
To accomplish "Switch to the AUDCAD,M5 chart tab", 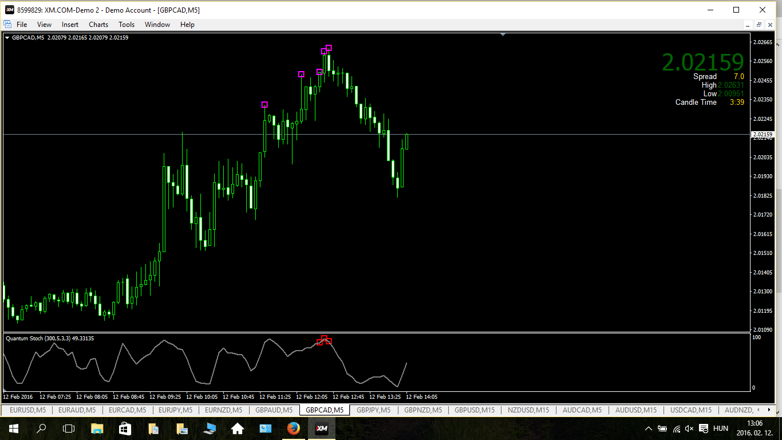I will click(582, 410).
